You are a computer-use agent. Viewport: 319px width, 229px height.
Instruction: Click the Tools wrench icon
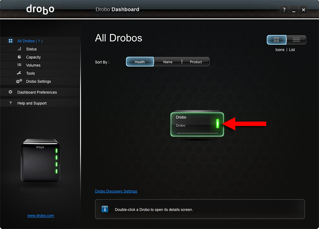[x=19, y=73]
